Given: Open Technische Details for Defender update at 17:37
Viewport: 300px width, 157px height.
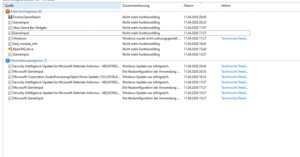Looking at the screenshot, I should [235, 82].
